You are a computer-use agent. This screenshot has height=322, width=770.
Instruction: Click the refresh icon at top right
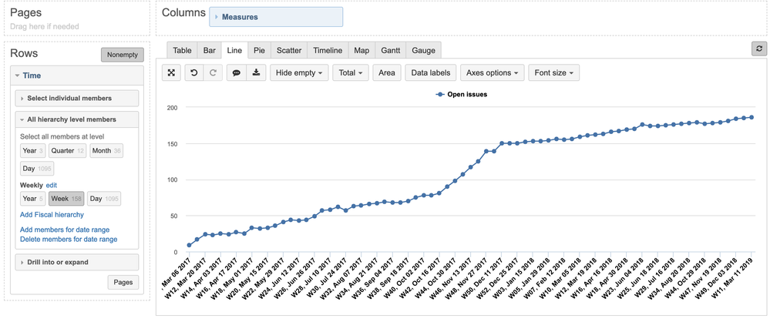point(759,49)
